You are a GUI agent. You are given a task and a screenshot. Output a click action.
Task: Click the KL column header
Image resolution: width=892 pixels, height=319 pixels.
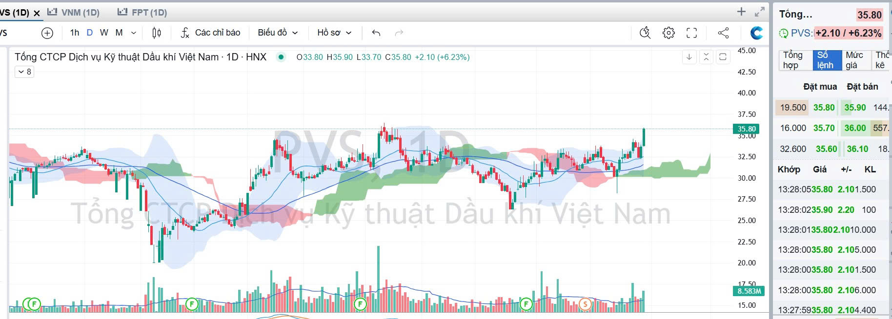tap(870, 169)
